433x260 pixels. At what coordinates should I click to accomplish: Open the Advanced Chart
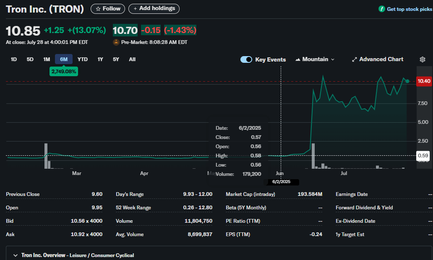[378, 59]
